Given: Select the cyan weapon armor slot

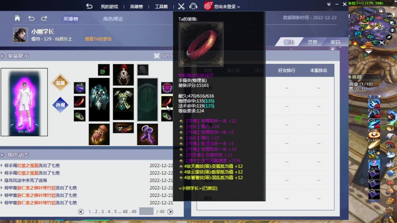Looking at the screenshot, I should tap(99, 99).
